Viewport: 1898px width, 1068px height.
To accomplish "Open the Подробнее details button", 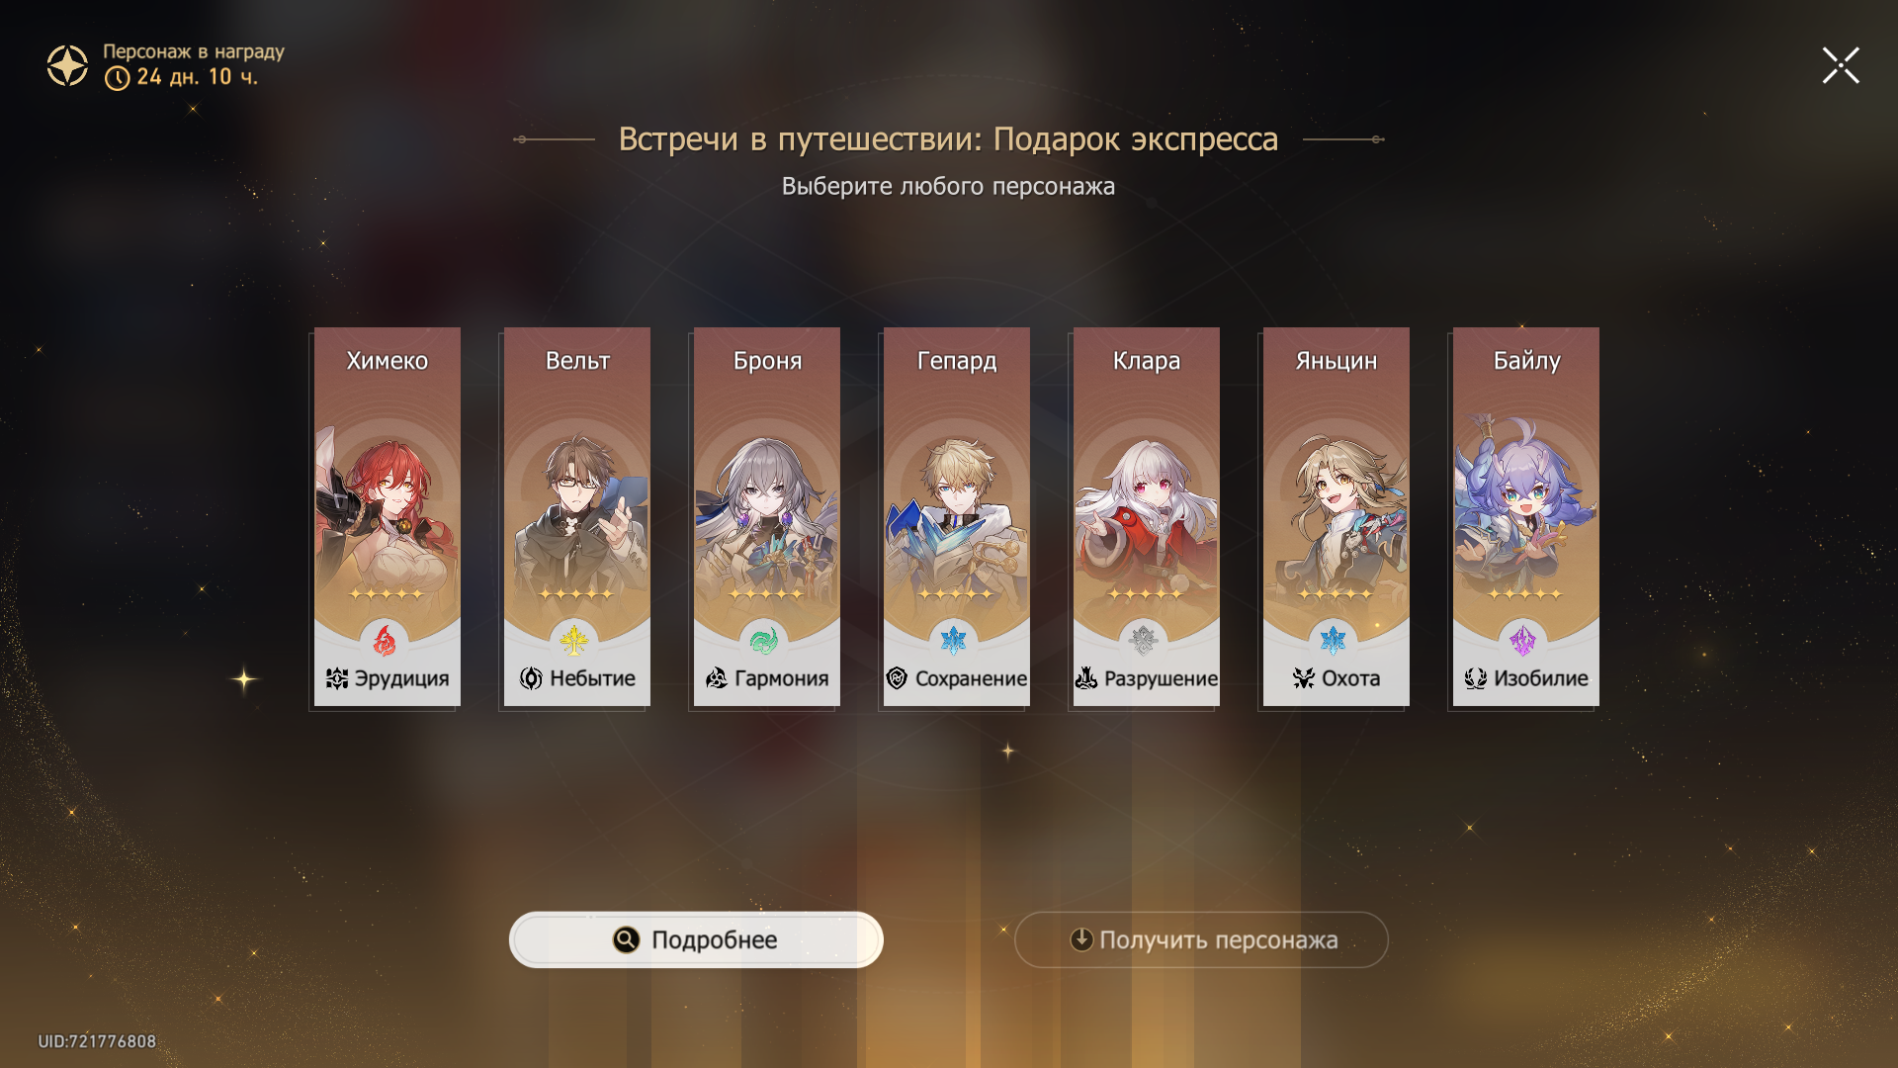I will pos(696,939).
